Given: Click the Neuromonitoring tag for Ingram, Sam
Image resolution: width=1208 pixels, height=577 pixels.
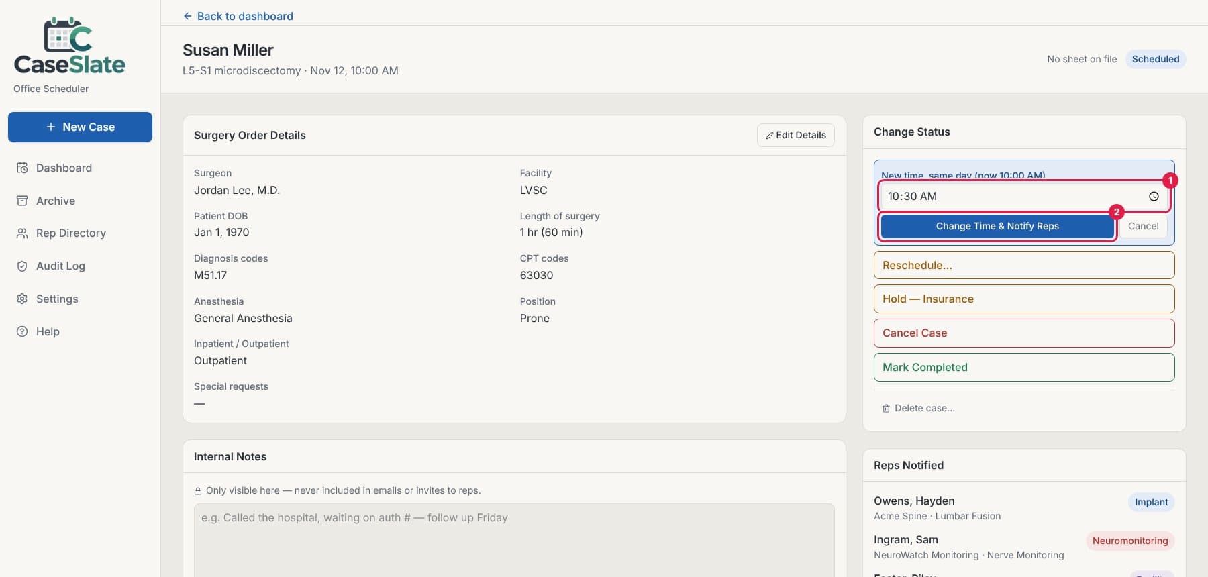Looking at the screenshot, I should [x=1130, y=541].
